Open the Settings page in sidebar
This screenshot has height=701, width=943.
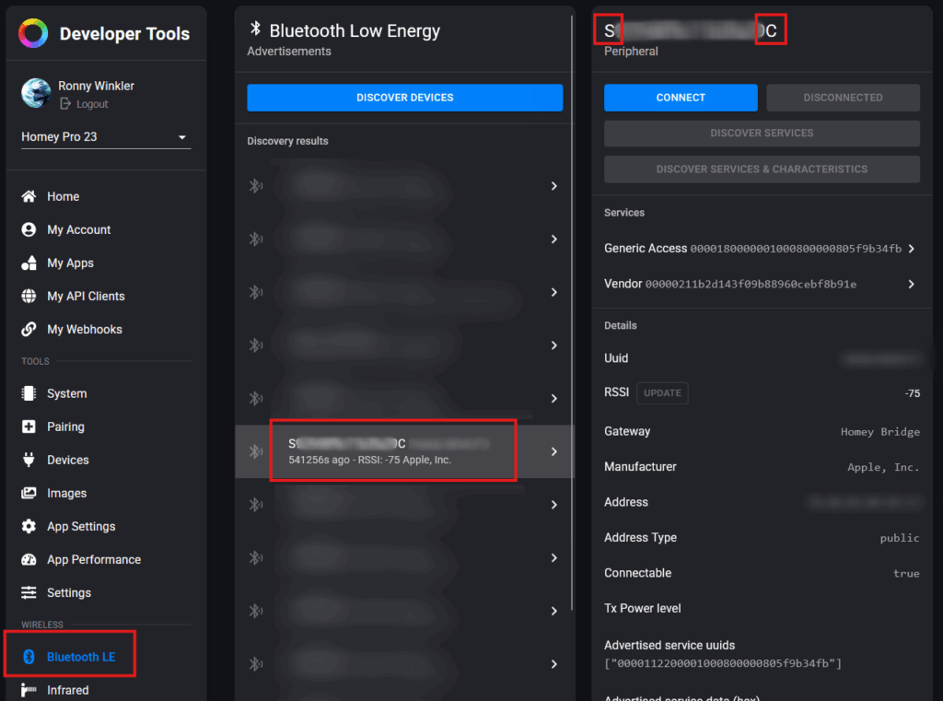click(x=69, y=592)
